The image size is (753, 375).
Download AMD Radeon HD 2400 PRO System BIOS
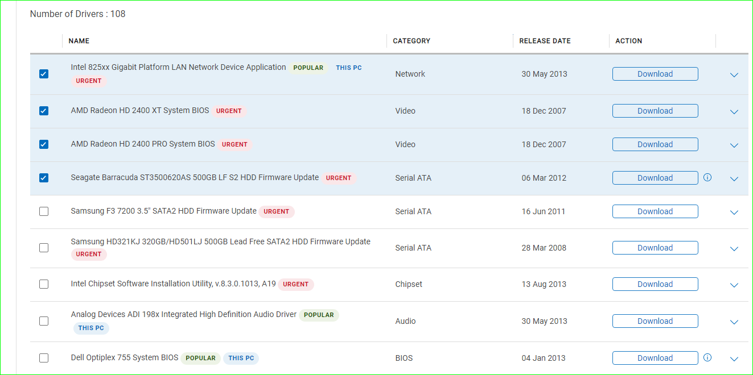pos(655,144)
